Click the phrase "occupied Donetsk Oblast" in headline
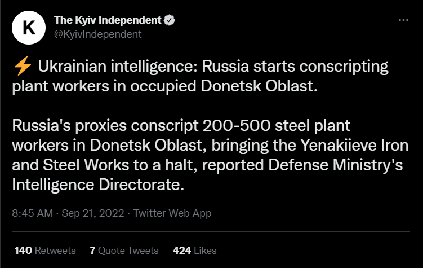 click(224, 86)
